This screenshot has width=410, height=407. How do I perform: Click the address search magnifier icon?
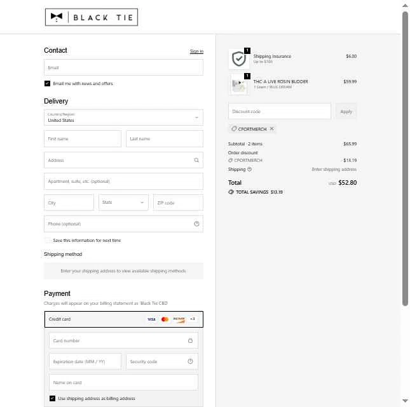(196, 160)
